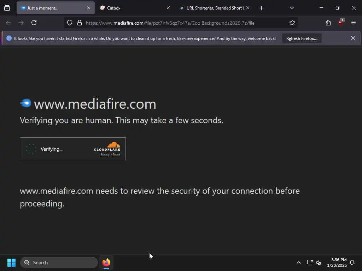Viewport: 362px width, 271px height.
Task: Open tracking protection shield icon
Action: click(x=70, y=23)
